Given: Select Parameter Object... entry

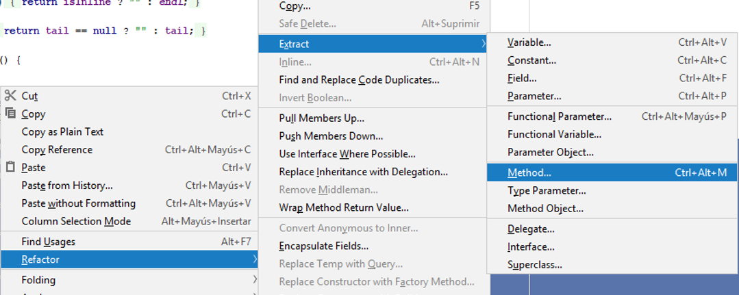Looking at the screenshot, I should [x=550, y=152].
